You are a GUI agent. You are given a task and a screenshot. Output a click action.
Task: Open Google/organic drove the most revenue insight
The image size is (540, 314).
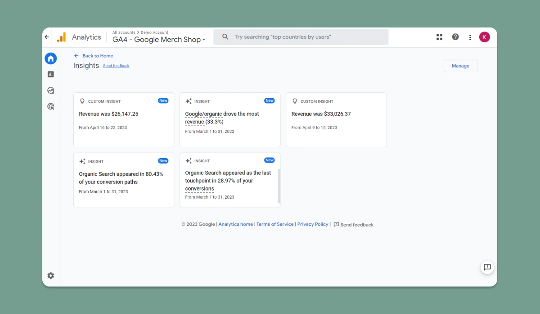click(x=230, y=120)
